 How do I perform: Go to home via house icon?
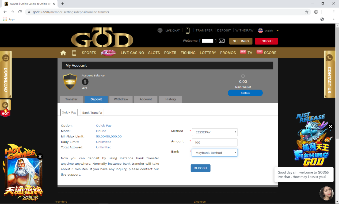click(63, 53)
